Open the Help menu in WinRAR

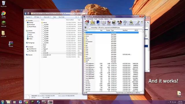(111, 19)
